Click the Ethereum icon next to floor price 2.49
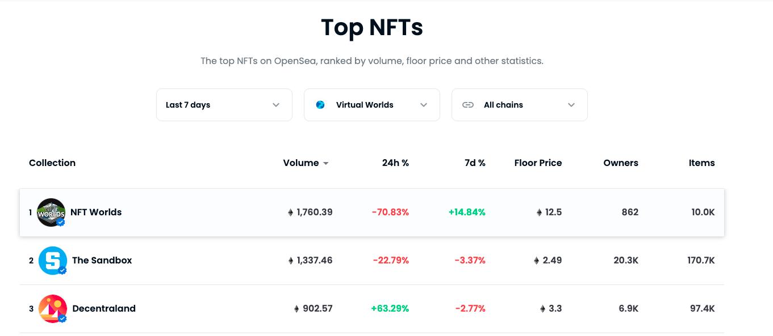 (537, 261)
